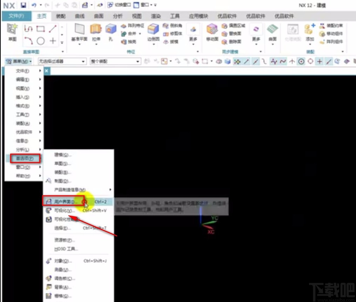Toggle the snap to quadrant point icon

click(x=310, y=61)
